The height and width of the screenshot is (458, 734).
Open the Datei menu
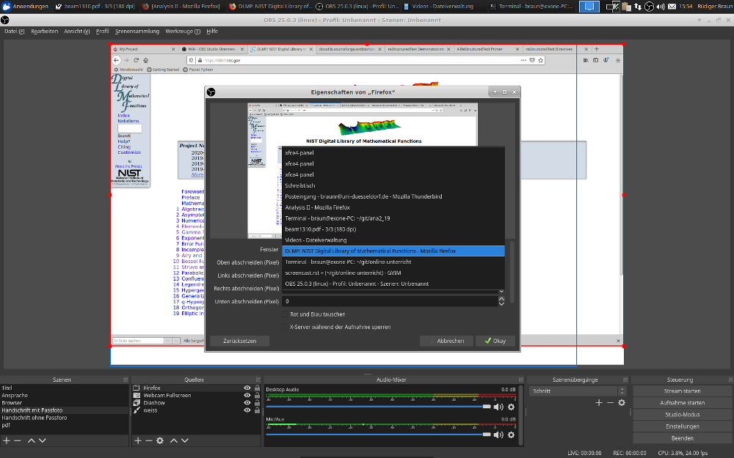[x=14, y=32]
